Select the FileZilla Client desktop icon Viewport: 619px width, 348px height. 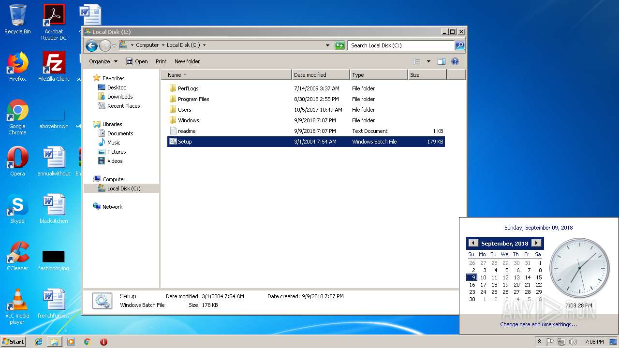coord(54,66)
